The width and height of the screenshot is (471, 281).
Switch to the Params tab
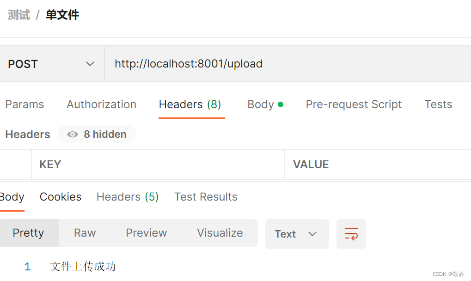(24, 104)
